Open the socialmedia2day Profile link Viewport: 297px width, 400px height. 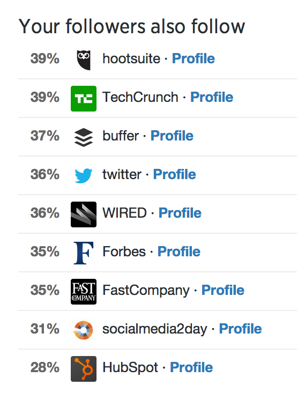point(240,329)
